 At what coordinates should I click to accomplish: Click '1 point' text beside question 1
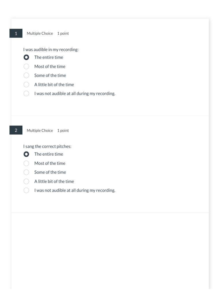pyautogui.click(x=63, y=34)
